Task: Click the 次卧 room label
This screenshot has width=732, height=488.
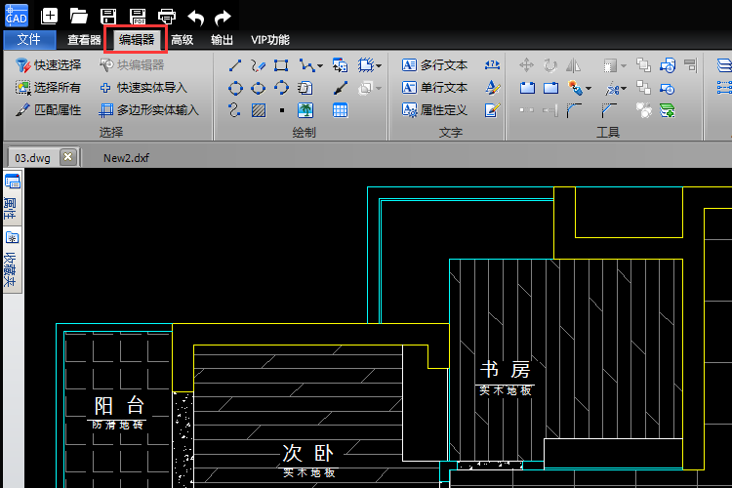Action: pos(308,453)
